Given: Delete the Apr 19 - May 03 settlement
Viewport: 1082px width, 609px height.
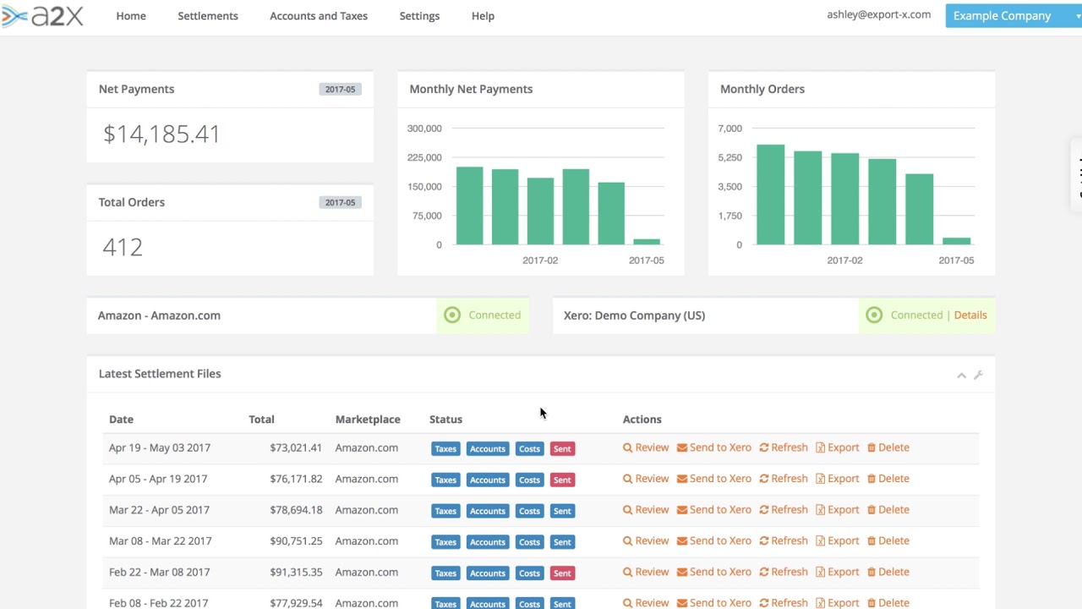Looking at the screenshot, I should point(888,447).
